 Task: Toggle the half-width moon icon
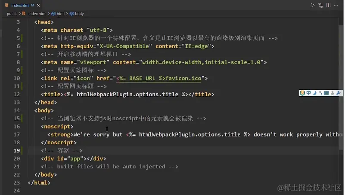click(x=315, y=93)
